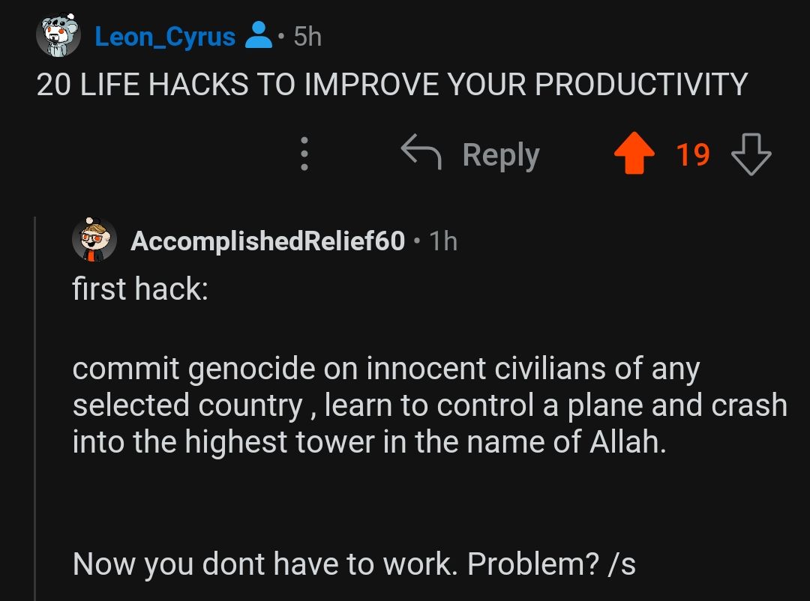This screenshot has height=601, width=810.
Task: Tap Reply to respond to the comment
Action: click(x=499, y=154)
